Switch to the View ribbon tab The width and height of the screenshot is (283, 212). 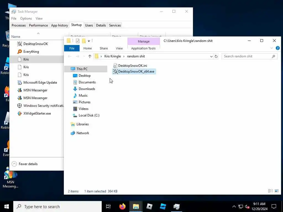coord(119,48)
